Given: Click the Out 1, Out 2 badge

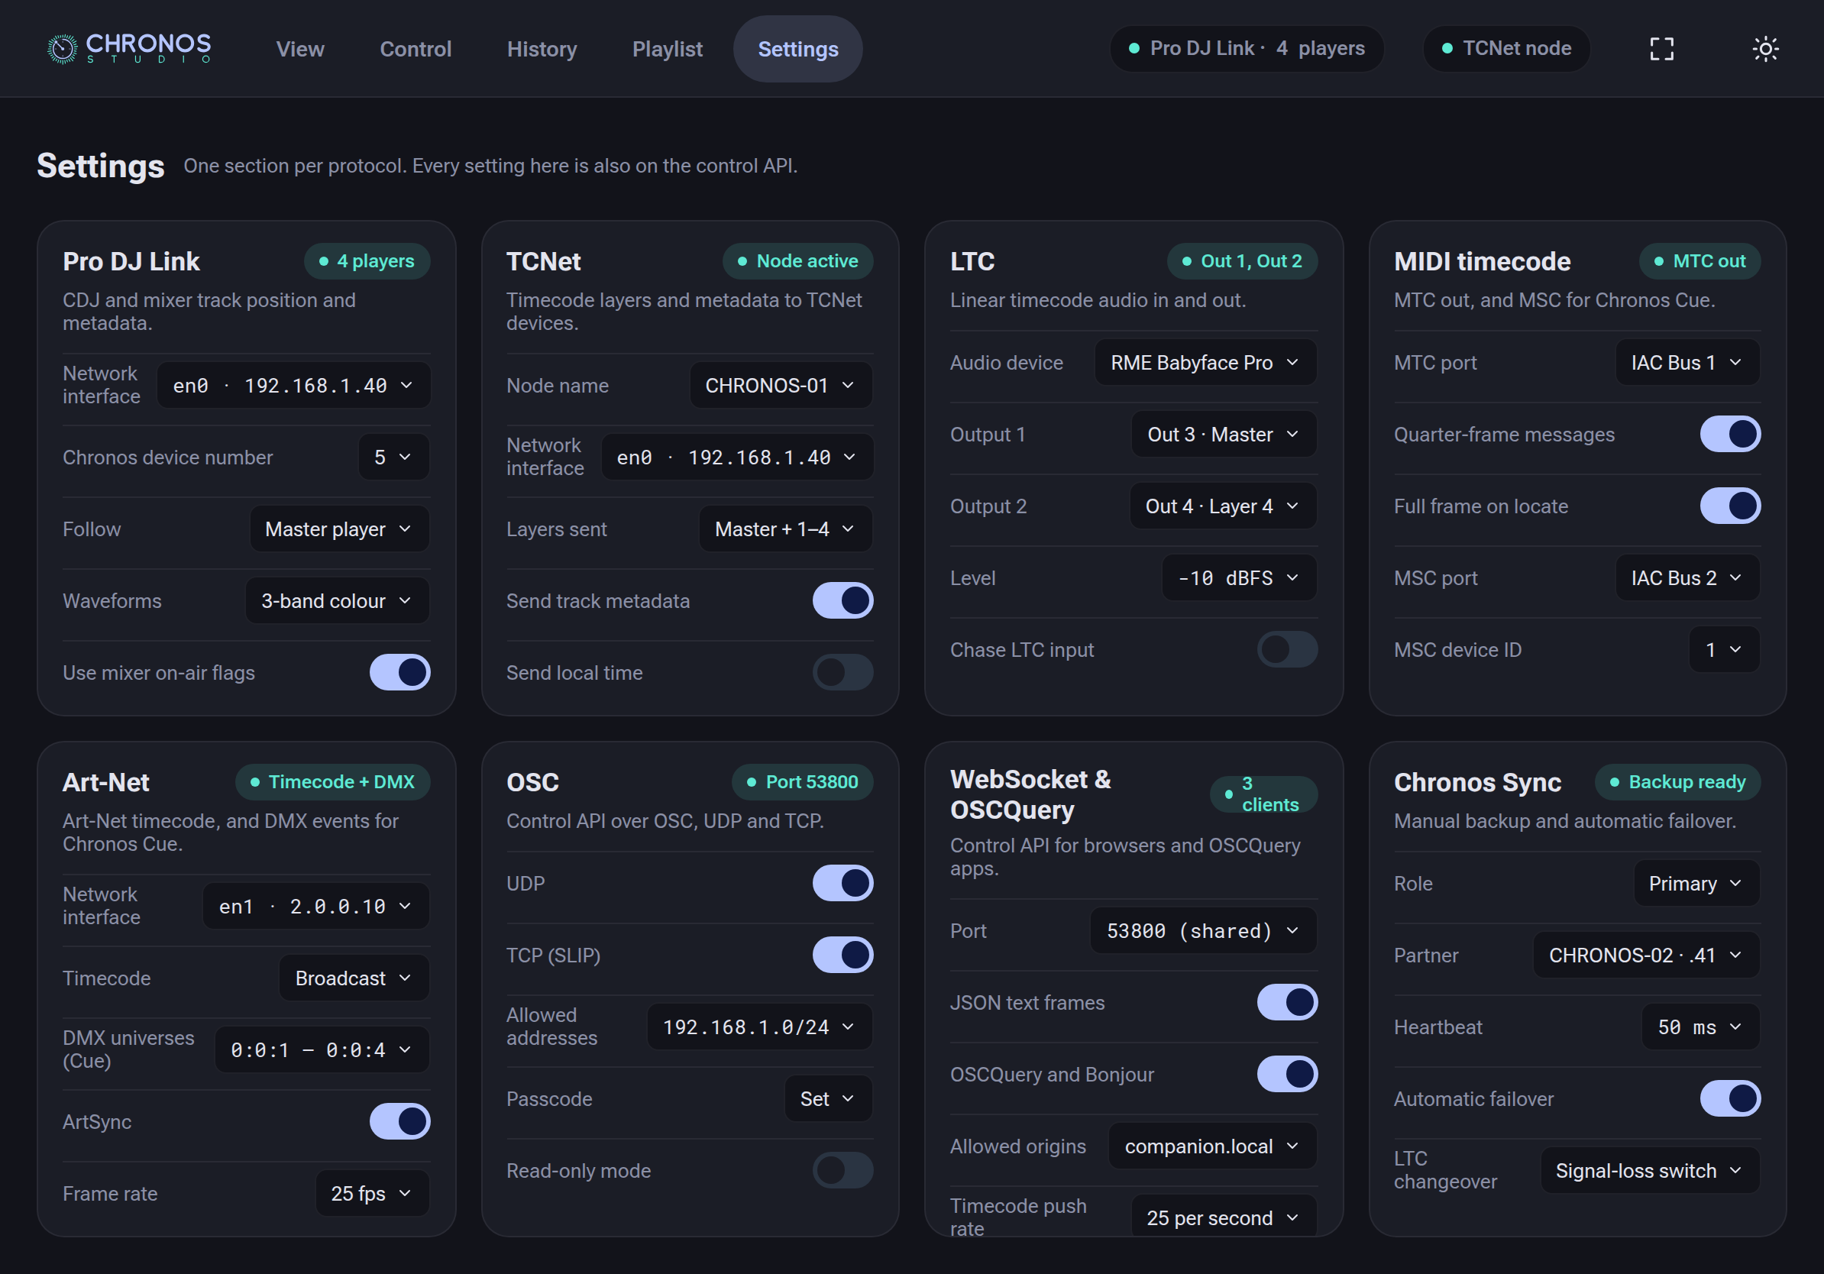Looking at the screenshot, I should coord(1243,261).
